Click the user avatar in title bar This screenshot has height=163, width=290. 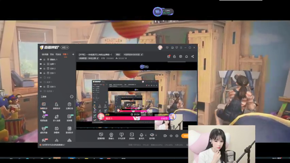click(x=160, y=47)
